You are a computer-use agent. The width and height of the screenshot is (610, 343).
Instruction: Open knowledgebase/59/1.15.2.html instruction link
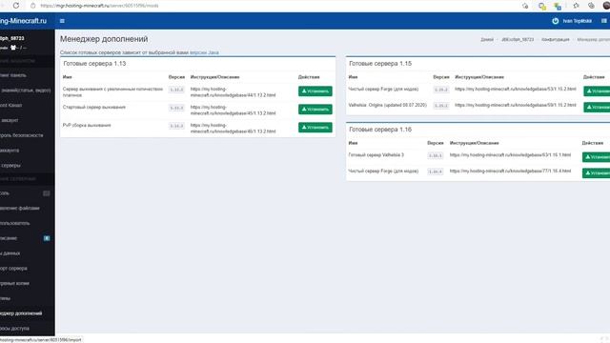click(x=516, y=105)
